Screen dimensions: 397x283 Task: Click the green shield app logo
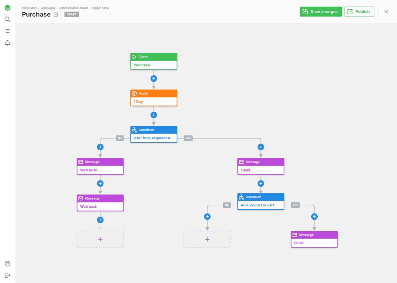(8, 8)
